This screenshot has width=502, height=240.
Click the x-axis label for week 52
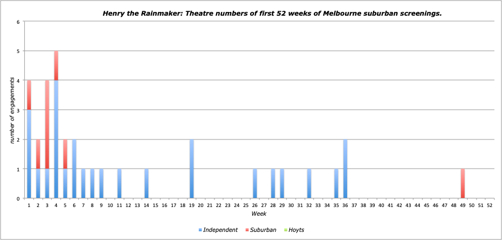490,205
